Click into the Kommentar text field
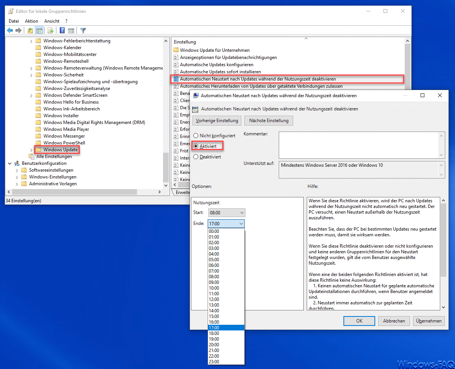This screenshot has height=369, width=455. pyautogui.click(x=359, y=145)
